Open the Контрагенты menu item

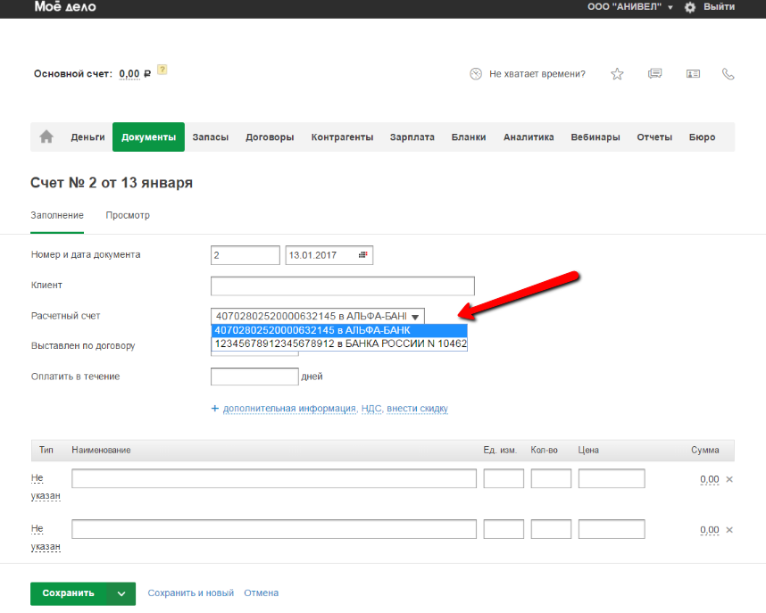click(342, 137)
